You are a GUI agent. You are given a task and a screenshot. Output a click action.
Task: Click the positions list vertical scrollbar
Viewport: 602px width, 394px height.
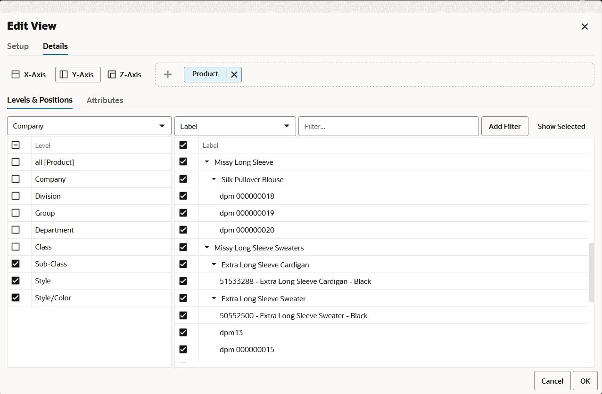[x=591, y=272]
